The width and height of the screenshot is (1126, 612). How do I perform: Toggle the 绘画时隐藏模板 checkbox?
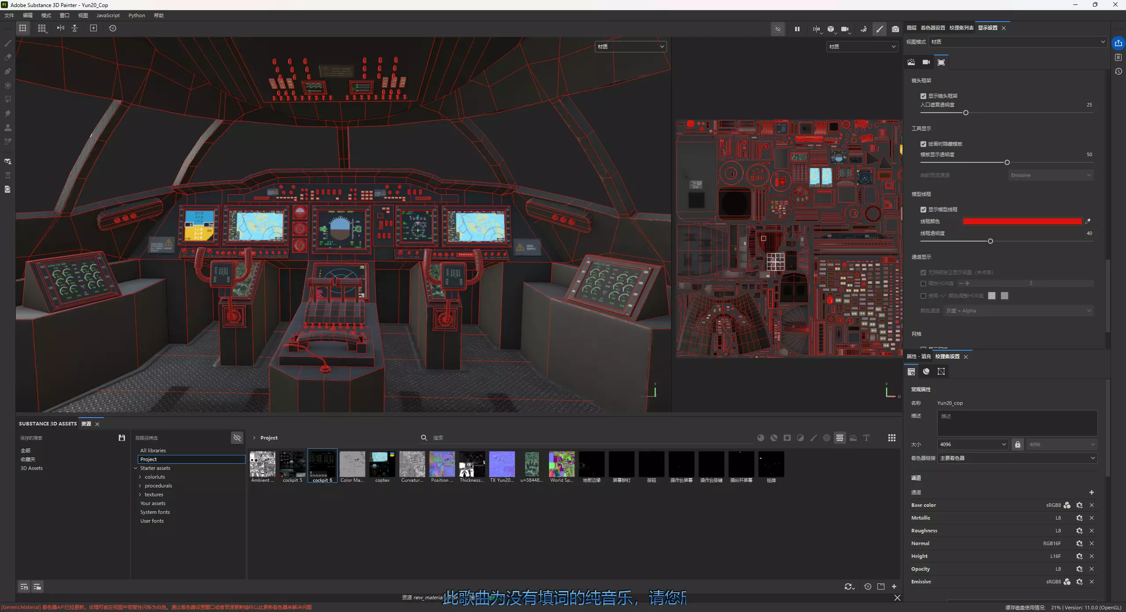tap(923, 144)
